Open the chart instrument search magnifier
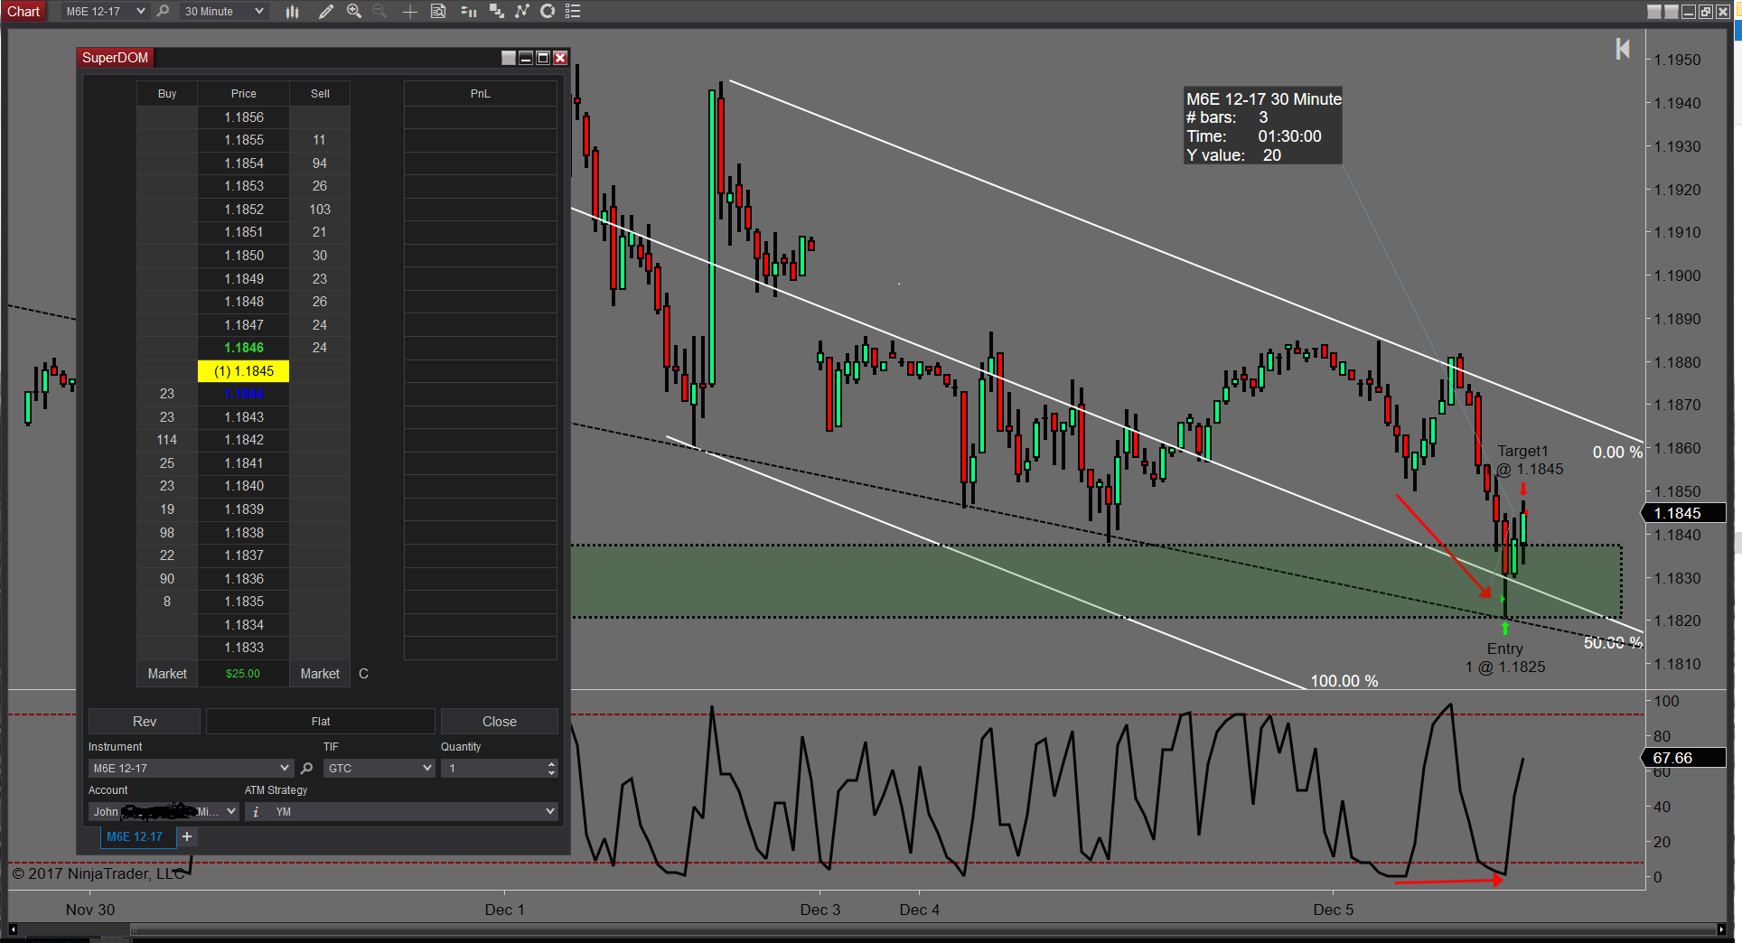 pyautogui.click(x=163, y=11)
